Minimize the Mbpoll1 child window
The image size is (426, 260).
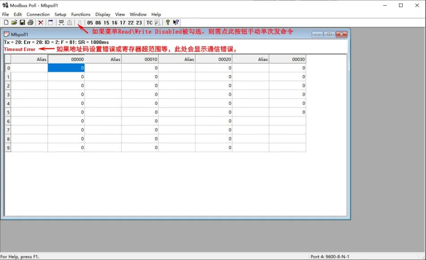click(x=317, y=34)
